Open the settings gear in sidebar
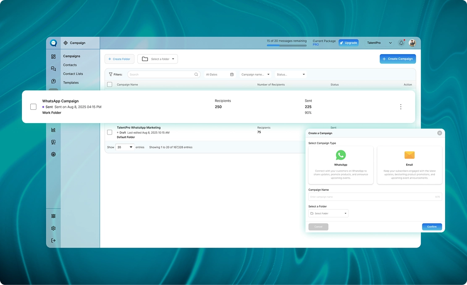This screenshot has width=467, height=285. 53,228
